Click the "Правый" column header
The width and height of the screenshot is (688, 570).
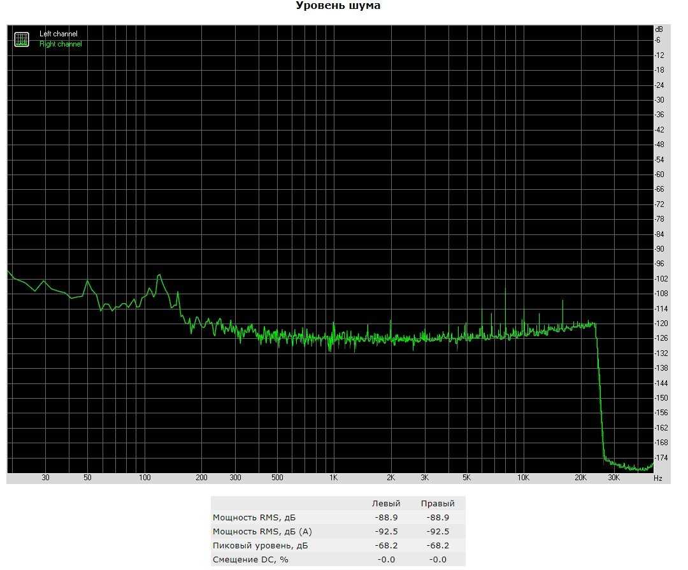click(434, 504)
